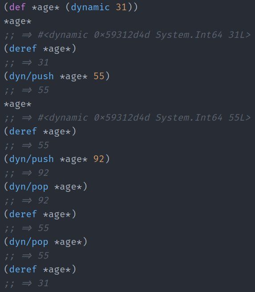Click the result comment 31 after first deref
This screenshot has height=292, width=255.
[26, 62]
